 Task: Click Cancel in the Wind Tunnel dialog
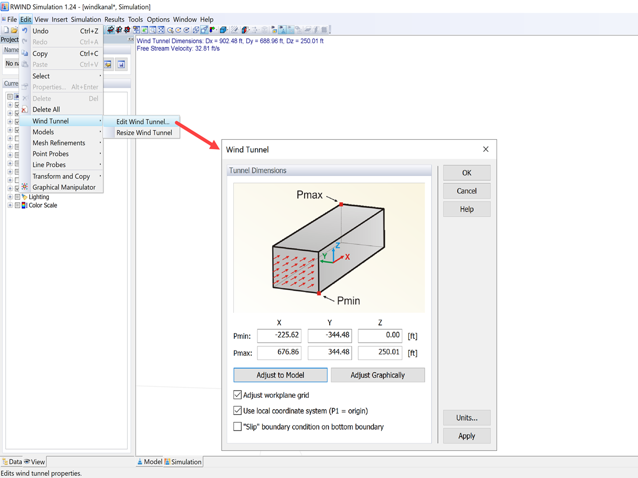tap(467, 191)
